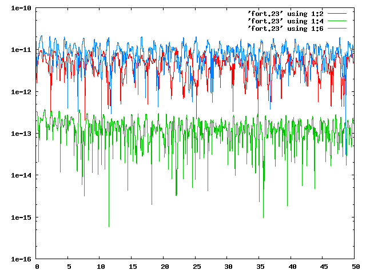Click the y-axis label 1e-10
This screenshot has width=366, height=274.
[x=21, y=8]
